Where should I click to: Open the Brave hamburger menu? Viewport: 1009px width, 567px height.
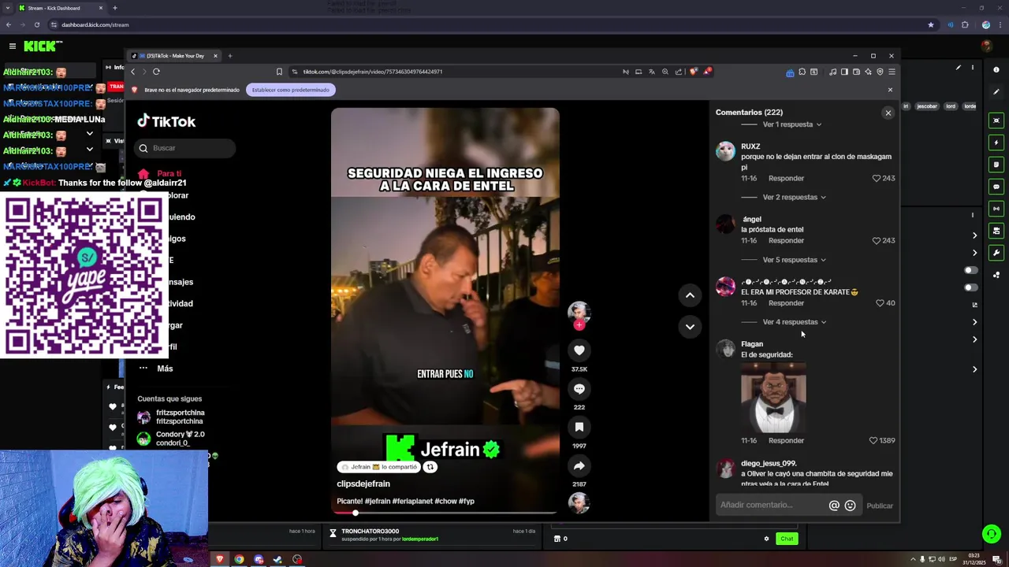pyautogui.click(x=892, y=72)
